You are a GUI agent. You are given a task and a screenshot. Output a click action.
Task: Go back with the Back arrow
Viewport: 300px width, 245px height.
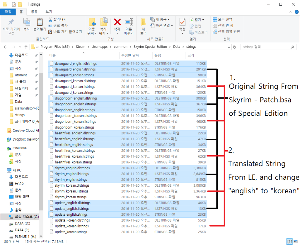tap(6, 47)
